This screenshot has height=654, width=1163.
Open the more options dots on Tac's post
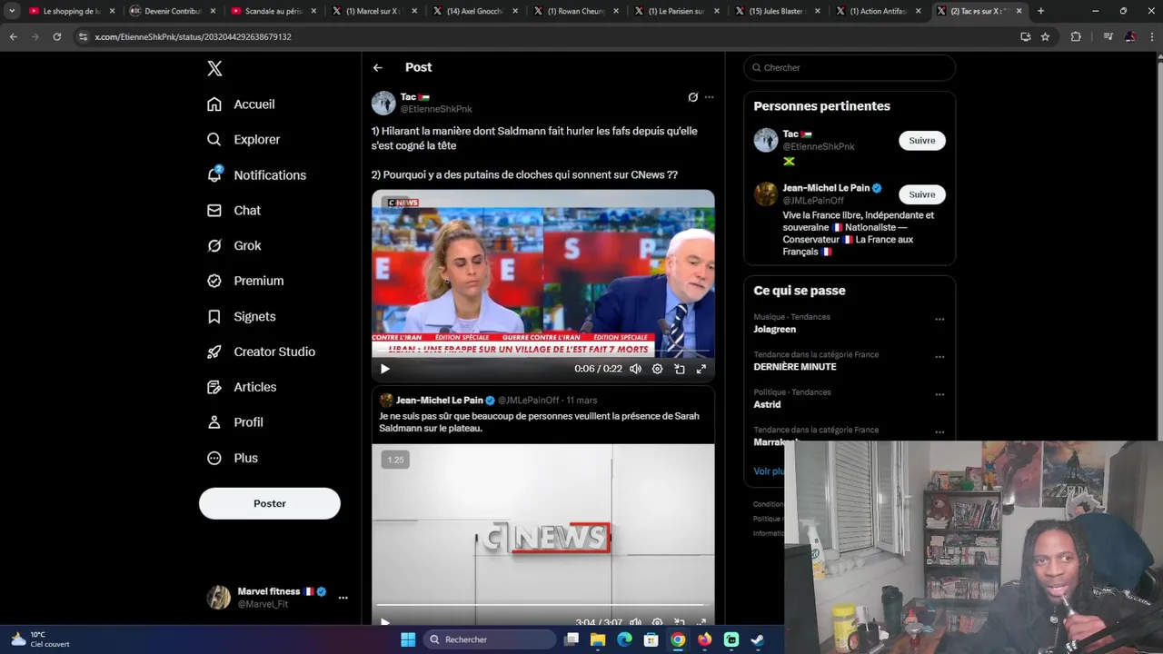click(x=710, y=97)
